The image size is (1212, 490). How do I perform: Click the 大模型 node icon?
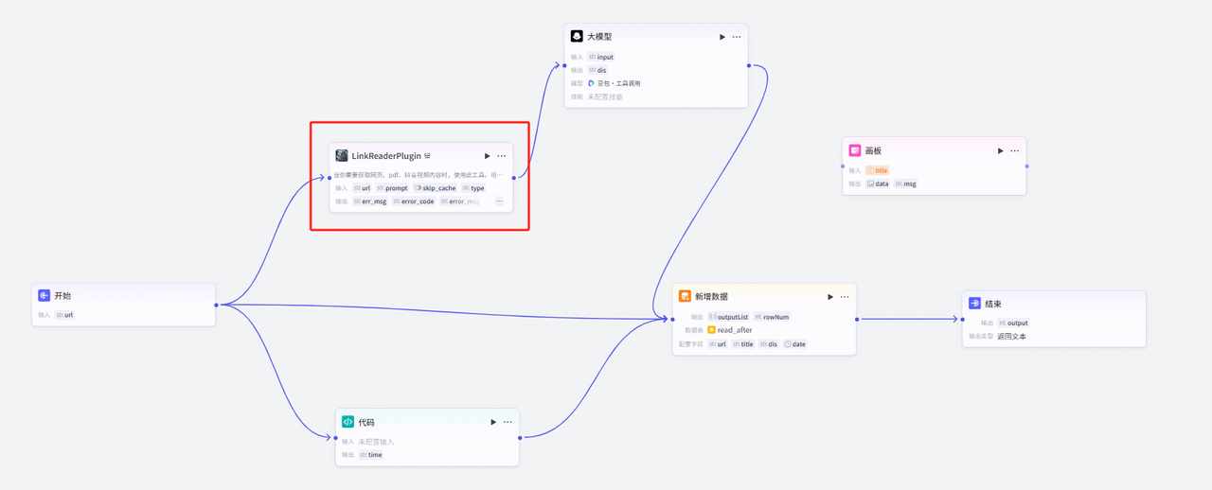[577, 36]
